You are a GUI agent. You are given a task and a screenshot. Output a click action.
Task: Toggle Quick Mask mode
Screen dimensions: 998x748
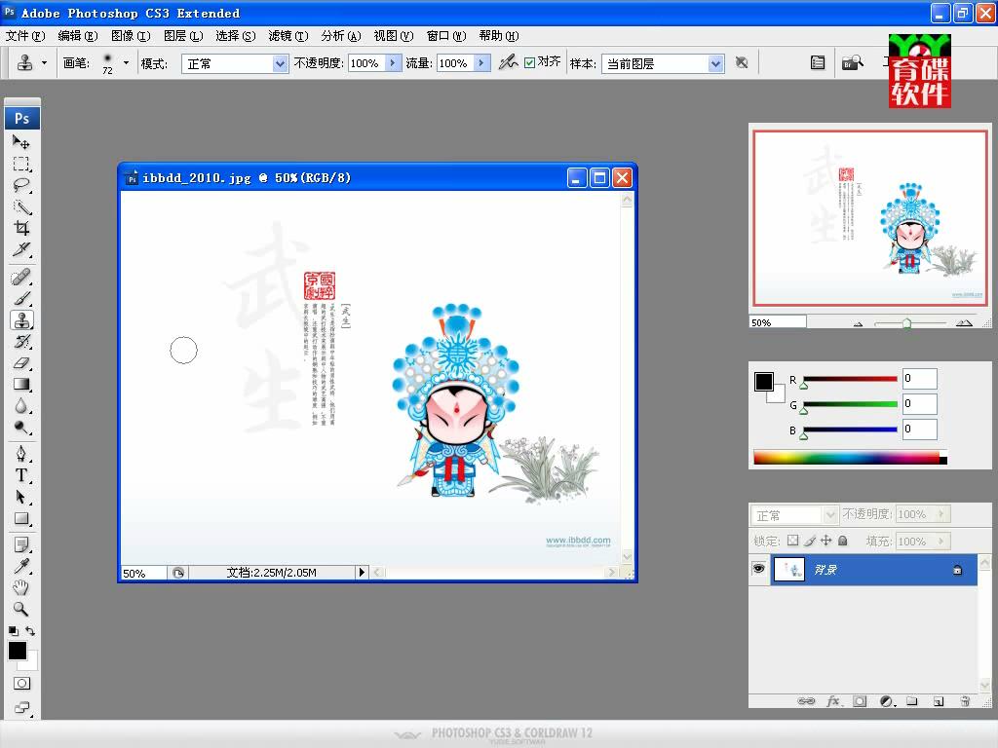pos(21,684)
